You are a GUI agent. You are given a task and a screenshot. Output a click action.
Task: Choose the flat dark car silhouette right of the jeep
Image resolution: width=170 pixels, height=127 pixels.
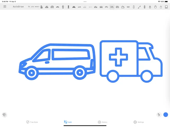pyautogui.click(x=79, y=7)
